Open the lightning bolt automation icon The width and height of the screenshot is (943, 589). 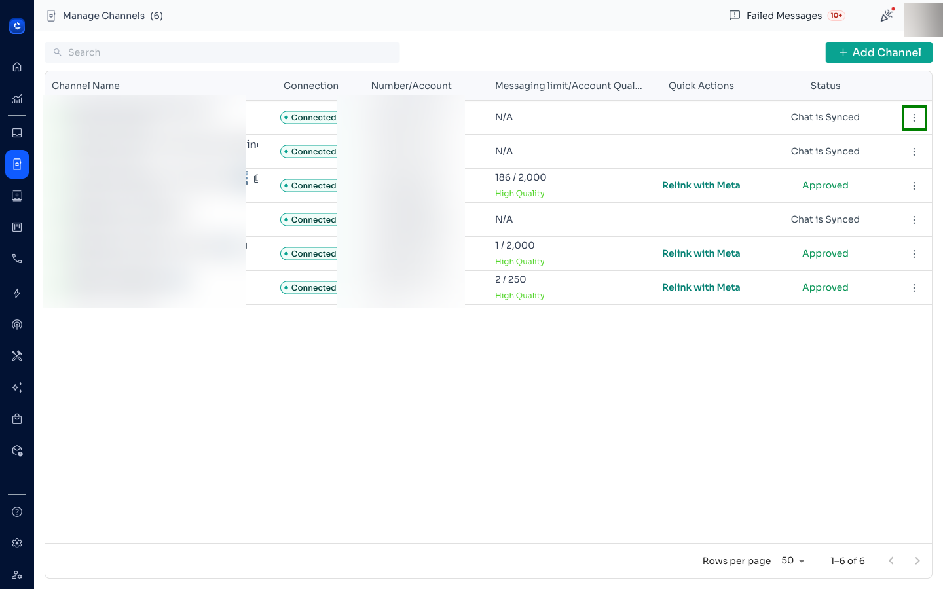17,293
